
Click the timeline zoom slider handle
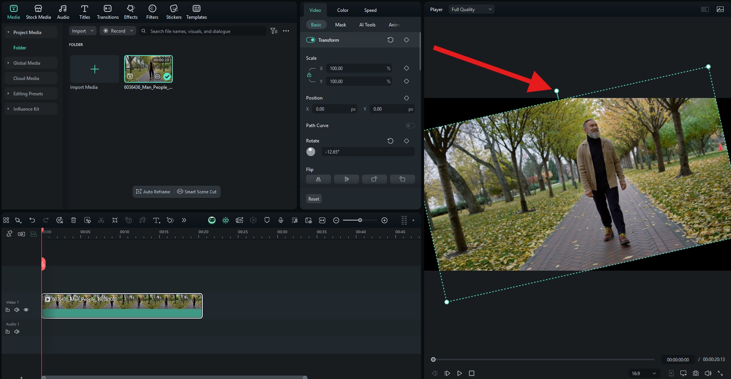pyautogui.click(x=360, y=220)
